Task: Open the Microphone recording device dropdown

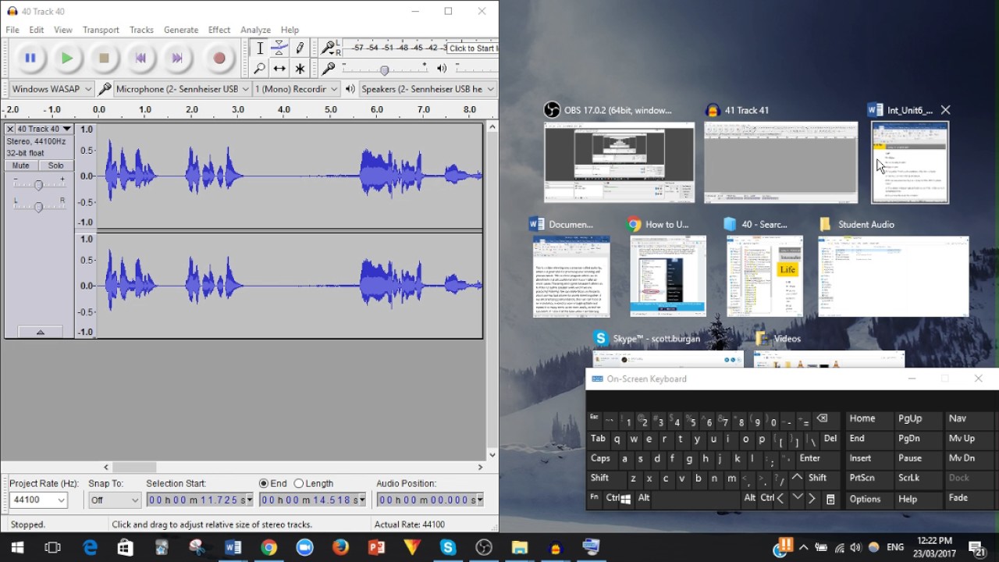Action: [x=183, y=89]
